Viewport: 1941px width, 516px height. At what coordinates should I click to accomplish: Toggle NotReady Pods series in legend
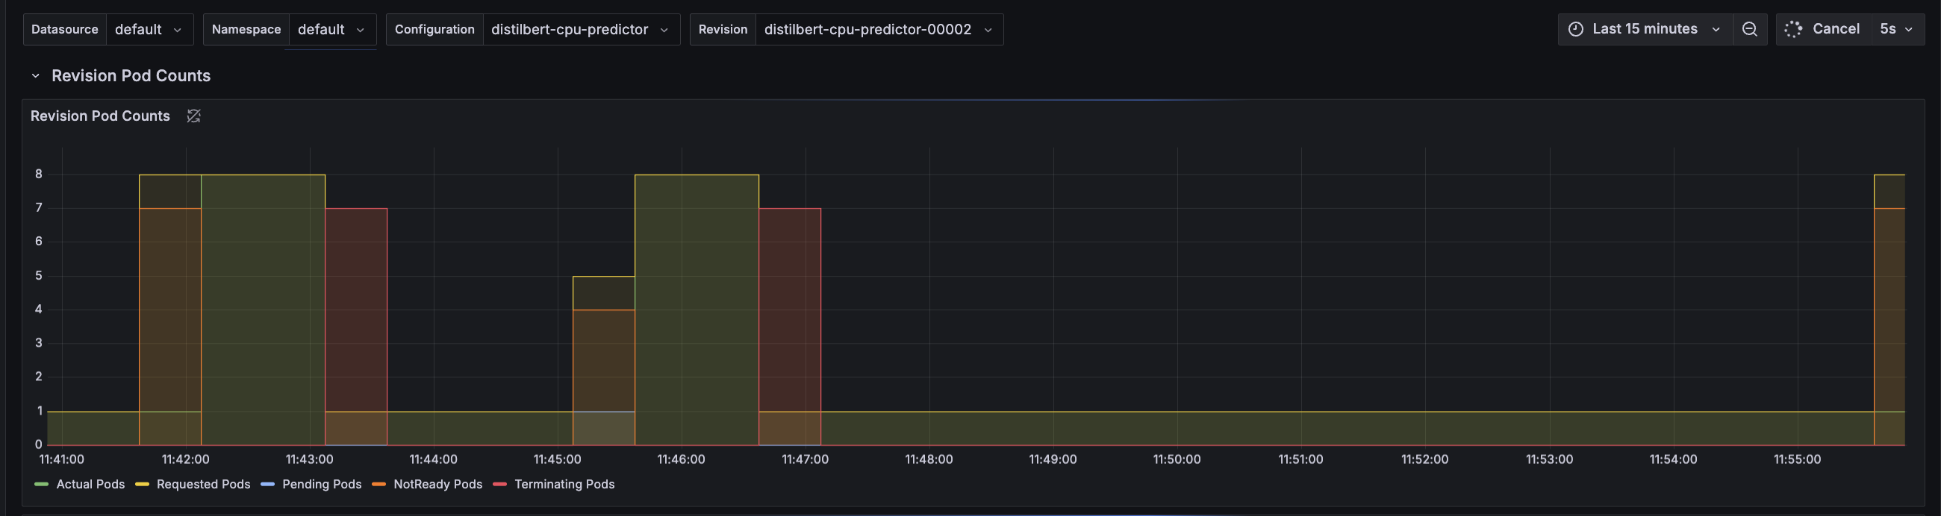pyautogui.click(x=437, y=485)
